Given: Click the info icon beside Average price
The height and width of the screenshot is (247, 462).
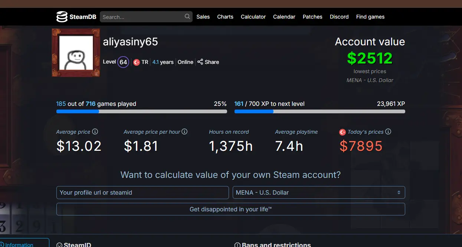Looking at the screenshot, I should (x=95, y=131).
